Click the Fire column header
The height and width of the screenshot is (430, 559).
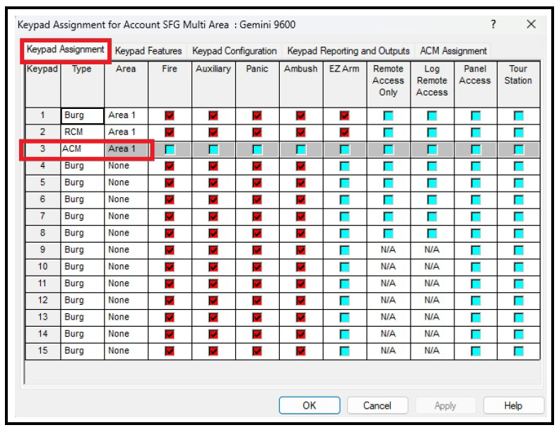click(x=170, y=84)
